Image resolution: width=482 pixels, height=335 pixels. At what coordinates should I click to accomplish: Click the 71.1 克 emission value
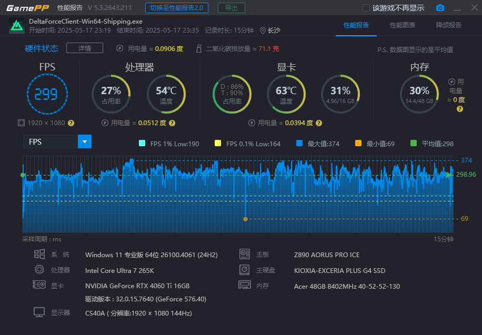[x=269, y=48]
